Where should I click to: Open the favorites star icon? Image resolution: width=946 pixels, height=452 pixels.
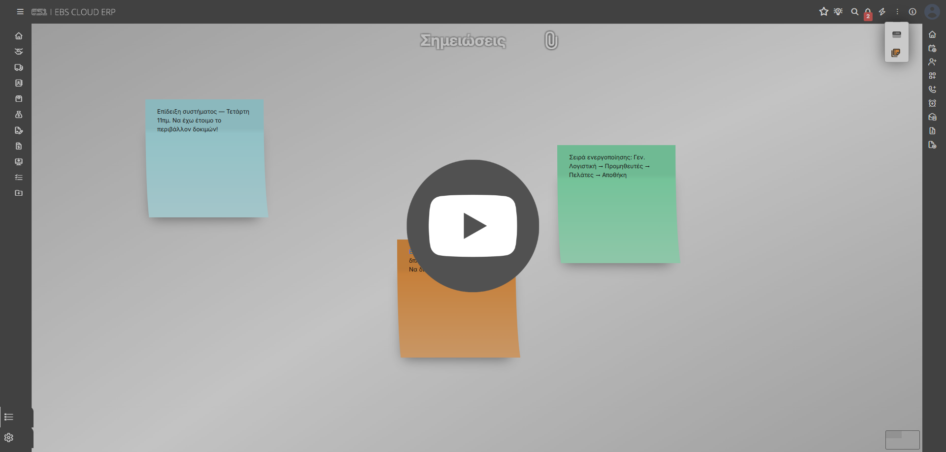pyautogui.click(x=824, y=11)
